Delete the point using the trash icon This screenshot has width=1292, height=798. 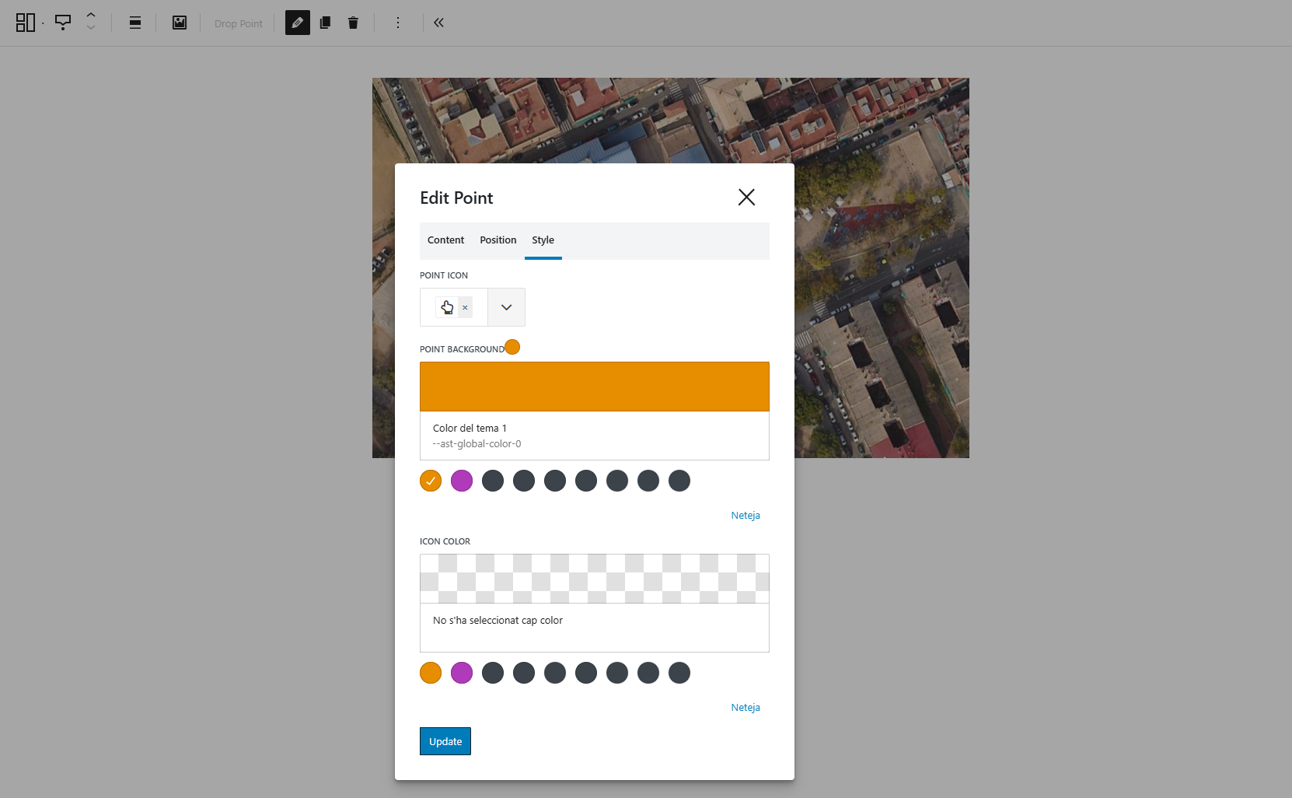point(353,23)
